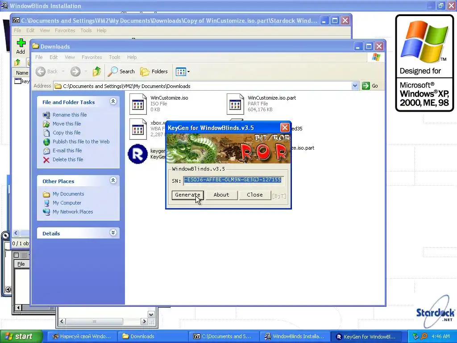Viewport: 457px width, 343px height.
Task: Open My Documents in Other Places
Action: click(x=68, y=194)
